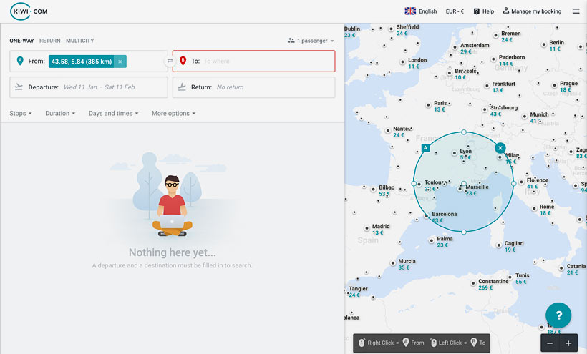
Task: Open the EUR currency selector
Action: tap(455, 11)
